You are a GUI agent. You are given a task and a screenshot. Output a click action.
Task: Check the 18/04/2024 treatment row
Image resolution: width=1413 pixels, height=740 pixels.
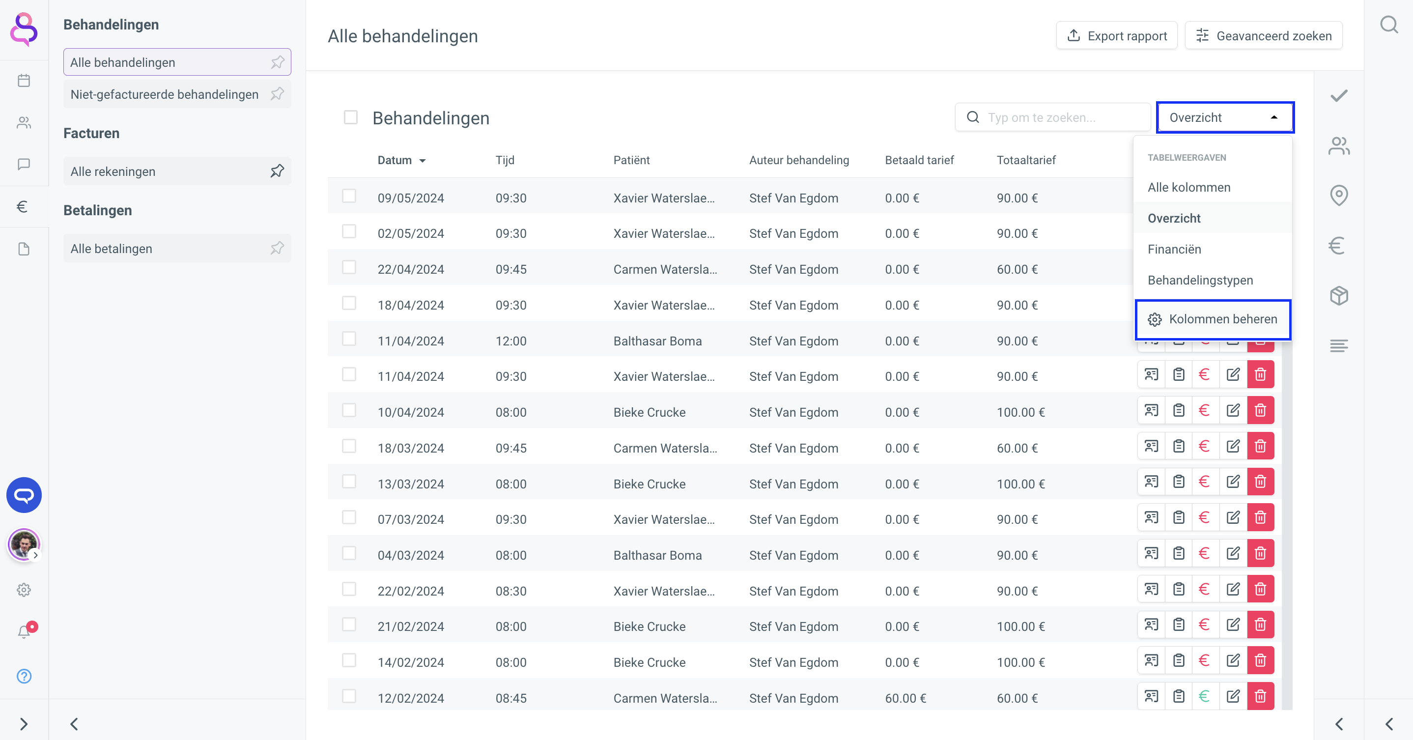(349, 303)
